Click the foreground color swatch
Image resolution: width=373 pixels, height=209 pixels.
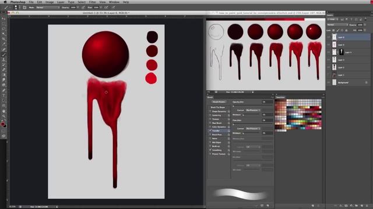2,124
